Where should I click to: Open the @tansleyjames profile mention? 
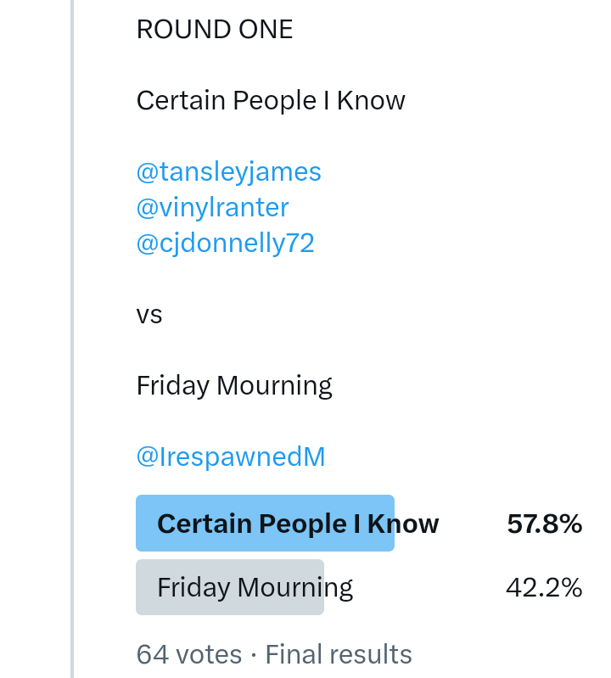pyautogui.click(x=228, y=172)
